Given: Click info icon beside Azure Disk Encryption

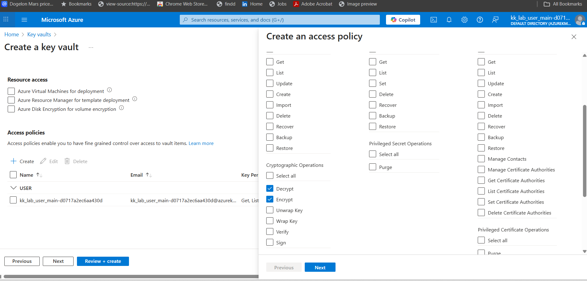Looking at the screenshot, I should 122,108.
